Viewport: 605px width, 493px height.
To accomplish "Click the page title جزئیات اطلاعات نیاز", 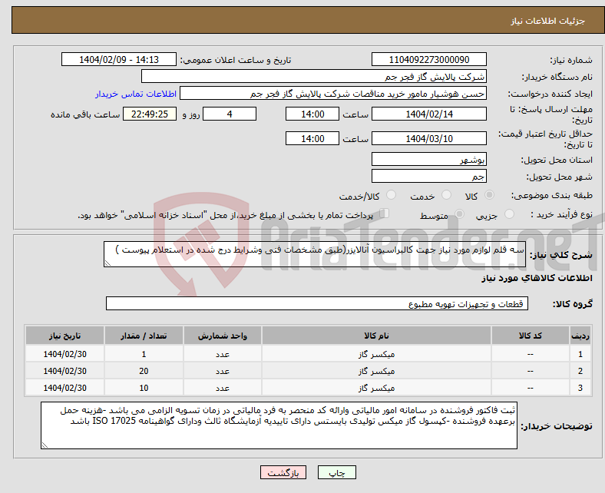I will [547, 21].
